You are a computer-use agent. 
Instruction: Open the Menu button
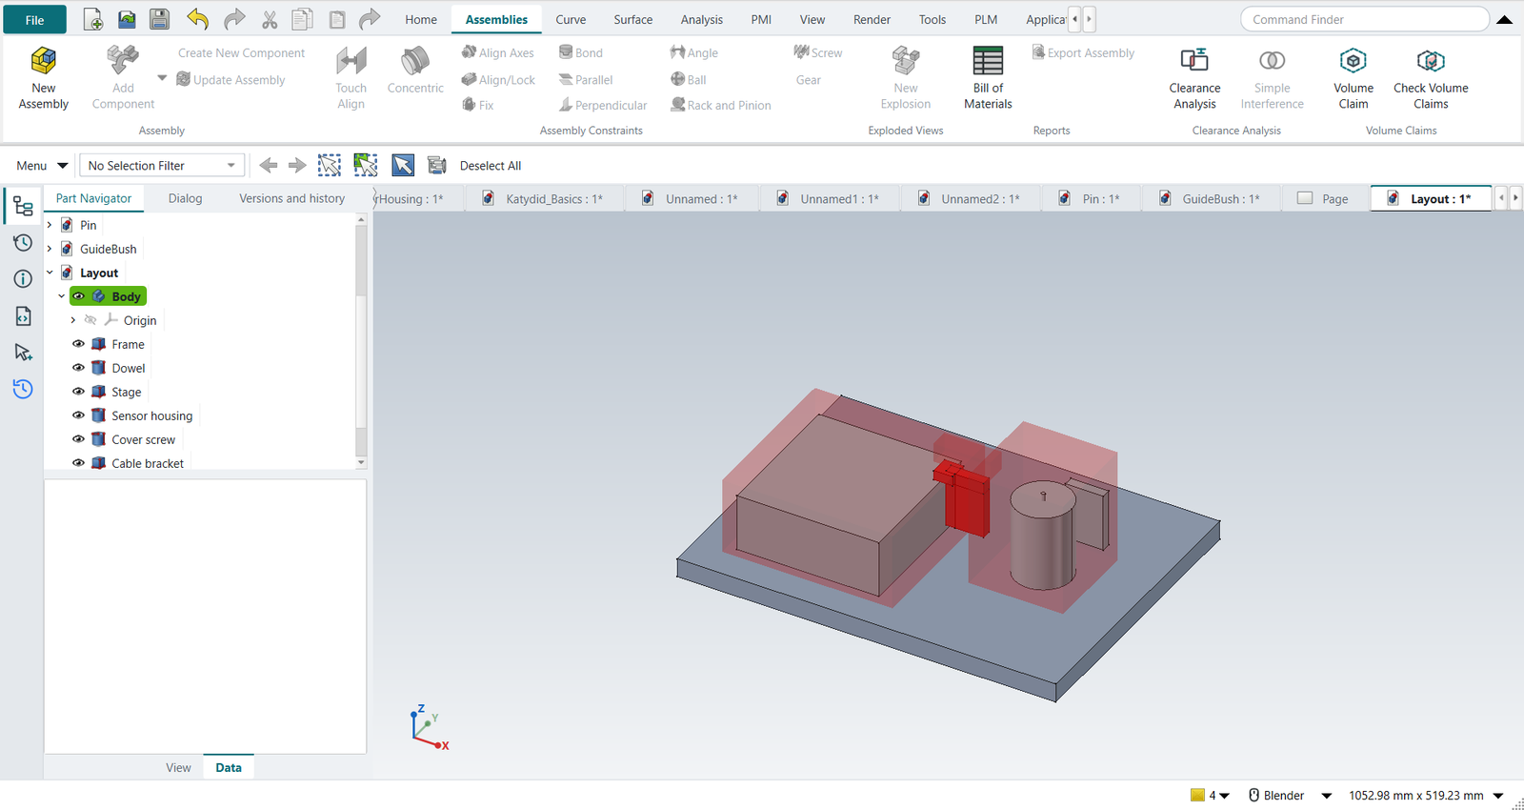pyautogui.click(x=41, y=166)
